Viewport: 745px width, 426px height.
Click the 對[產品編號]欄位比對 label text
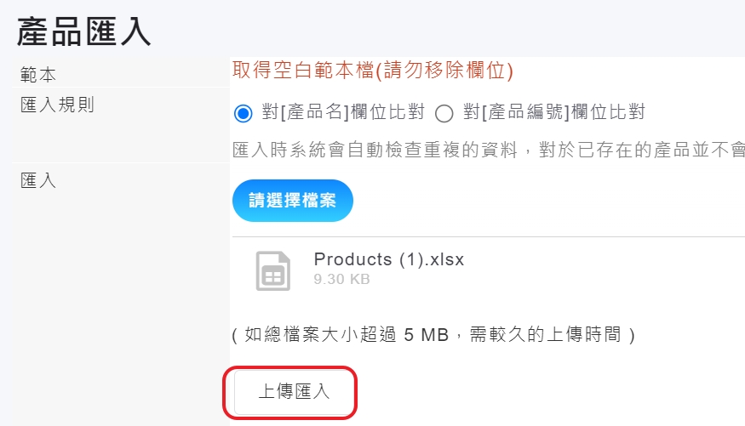tap(554, 112)
